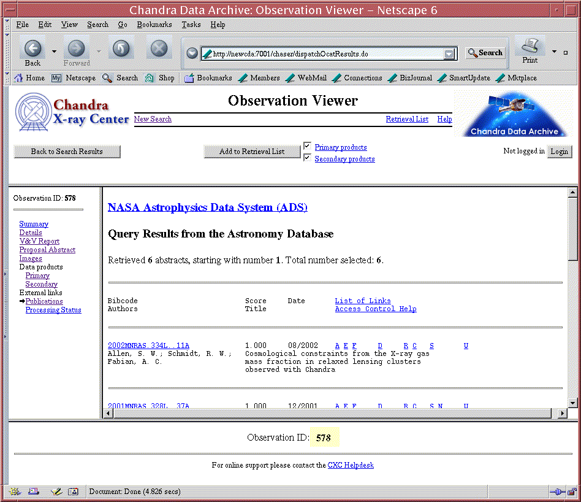Click the Stop loading icon
The height and width of the screenshot is (502, 581).
pyautogui.click(x=159, y=49)
